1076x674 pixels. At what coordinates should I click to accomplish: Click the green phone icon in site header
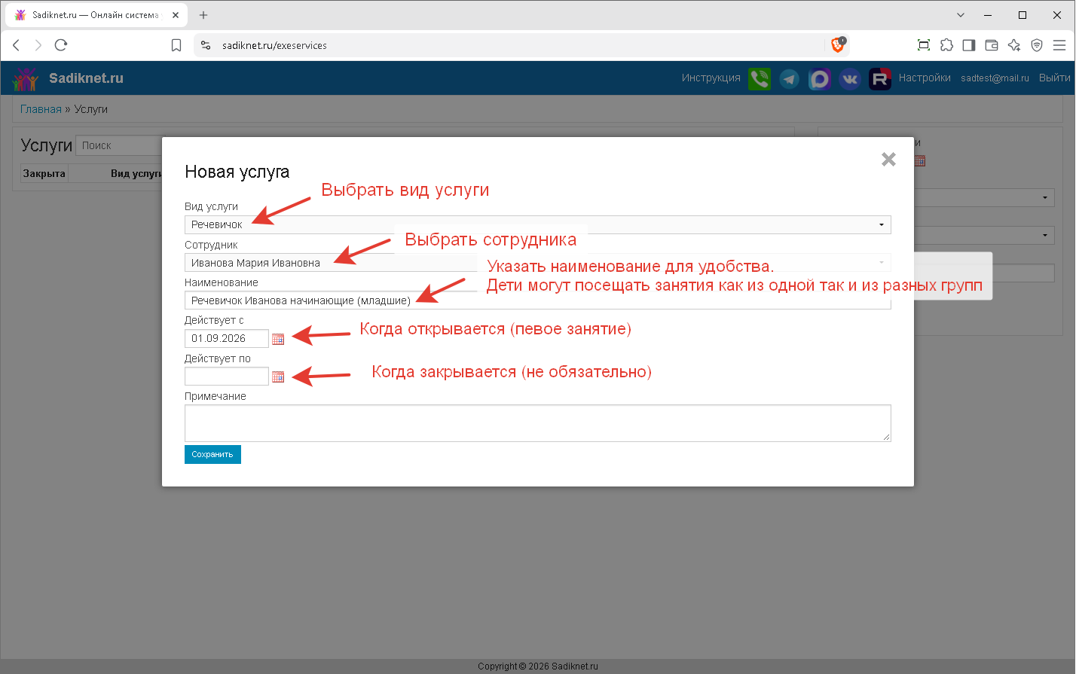pyautogui.click(x=760, y=78)
